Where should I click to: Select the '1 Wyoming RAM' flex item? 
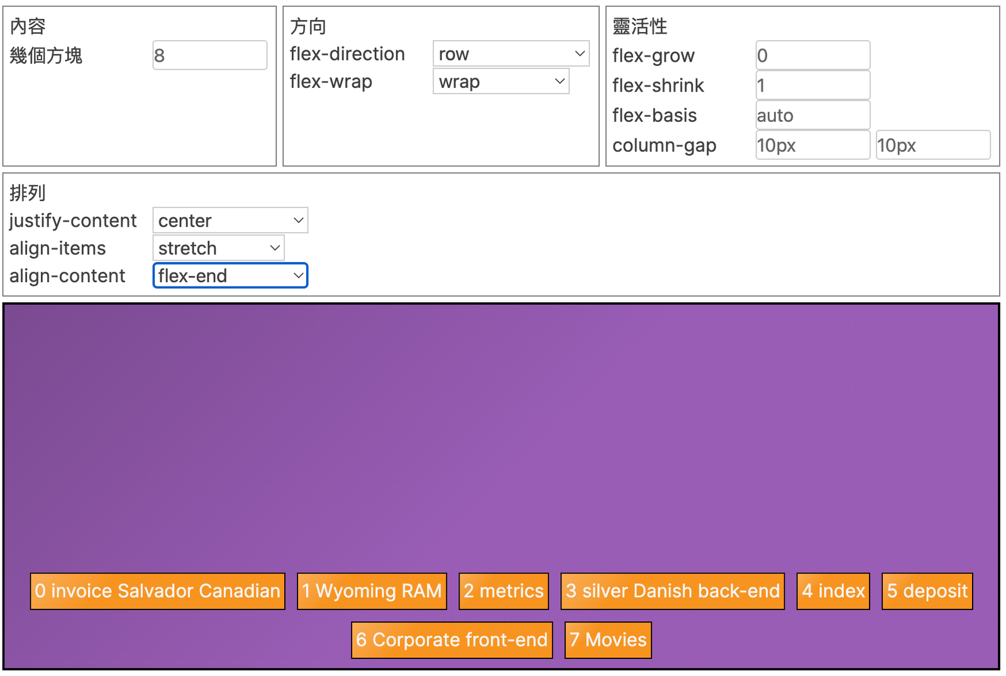pyautogui.click(x=372, y=591)
